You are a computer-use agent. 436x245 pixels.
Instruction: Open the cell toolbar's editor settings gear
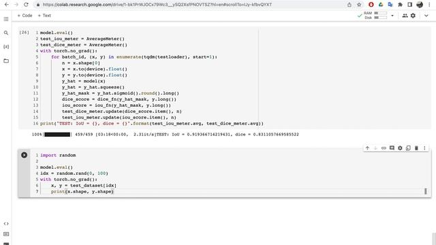[400, 148]
